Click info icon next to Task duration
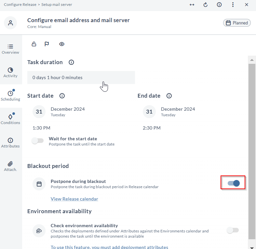The image size is (256, 249). pyautogui.click(x=71, y=62)
